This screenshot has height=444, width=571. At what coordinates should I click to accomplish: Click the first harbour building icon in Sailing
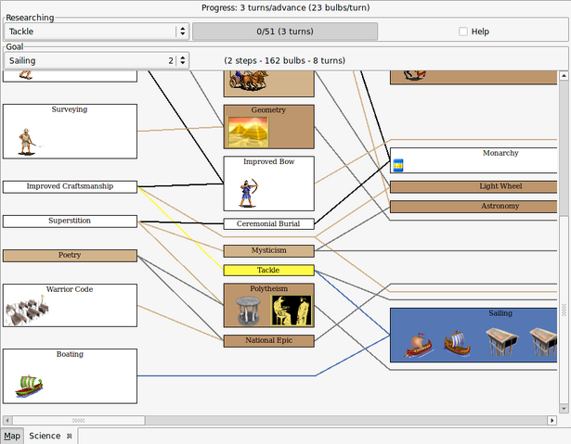(x=501, y=341)
